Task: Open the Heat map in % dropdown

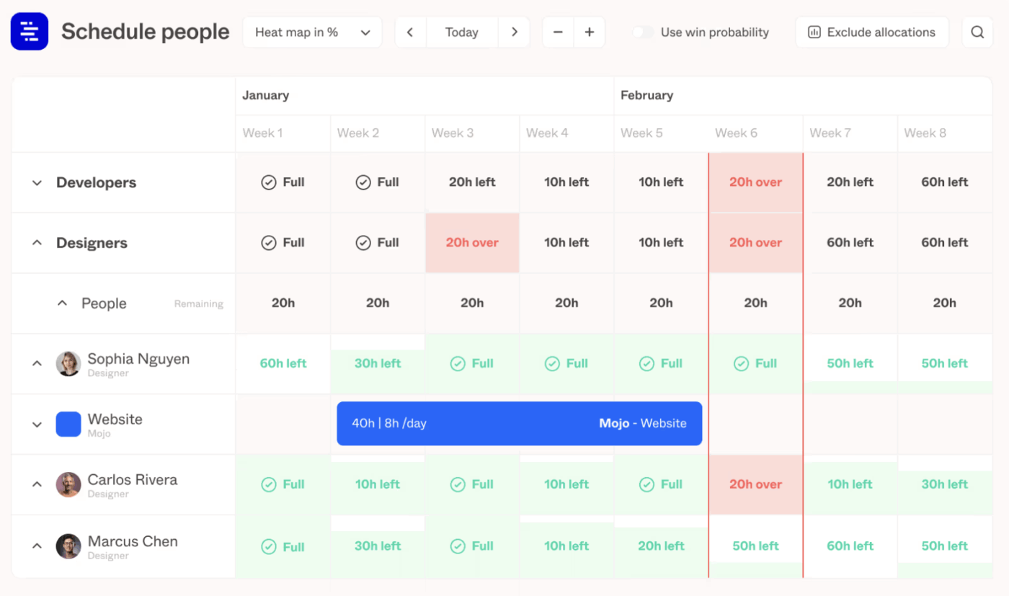Action: 312,32
